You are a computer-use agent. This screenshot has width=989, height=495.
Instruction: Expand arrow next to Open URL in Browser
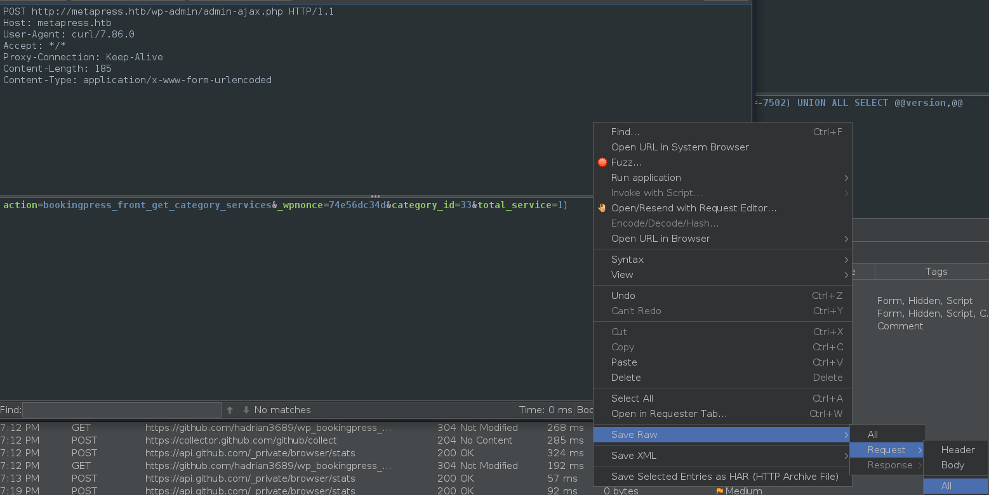pos(846,239)
